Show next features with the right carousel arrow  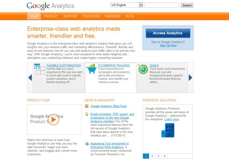pos(190,78)
